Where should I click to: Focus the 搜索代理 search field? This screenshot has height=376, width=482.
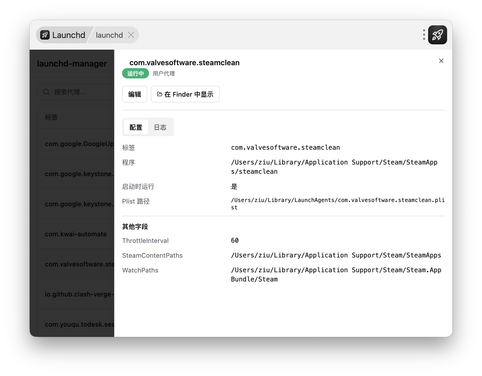click(76, 92)
